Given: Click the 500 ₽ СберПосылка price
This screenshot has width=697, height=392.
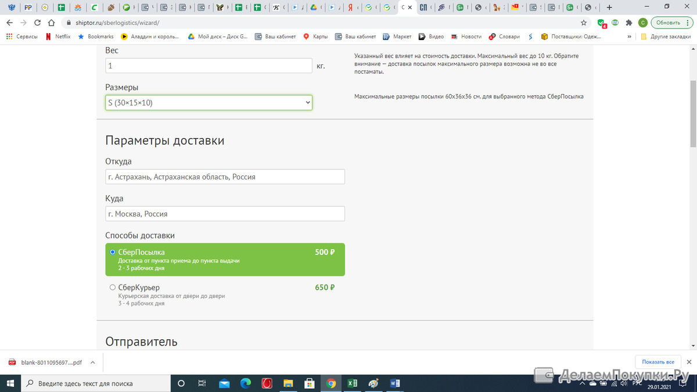Looking at the screenshot, I should coord(325,252).
